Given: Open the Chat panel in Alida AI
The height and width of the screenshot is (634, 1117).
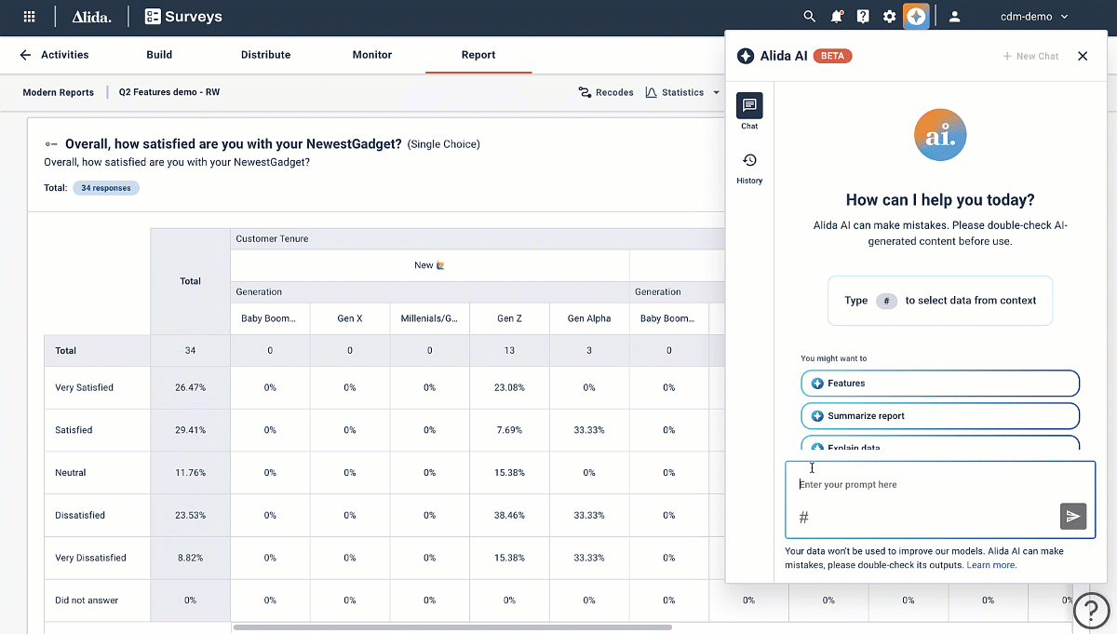Looking at the screenshot, I should click(x=749, y=111).
